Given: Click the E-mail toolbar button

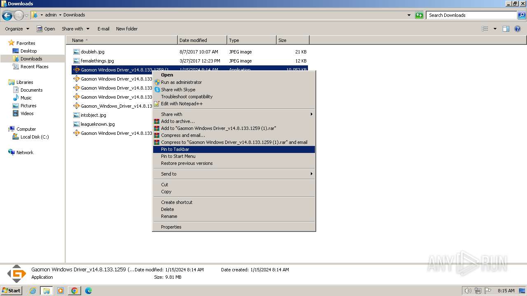Looking at the screenshot, I should [103, 29].
